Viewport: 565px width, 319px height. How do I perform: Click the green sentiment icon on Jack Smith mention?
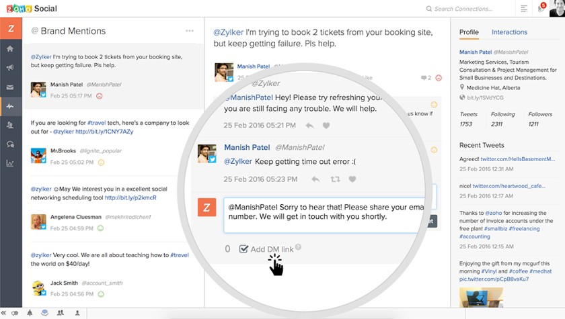point(101,294)
